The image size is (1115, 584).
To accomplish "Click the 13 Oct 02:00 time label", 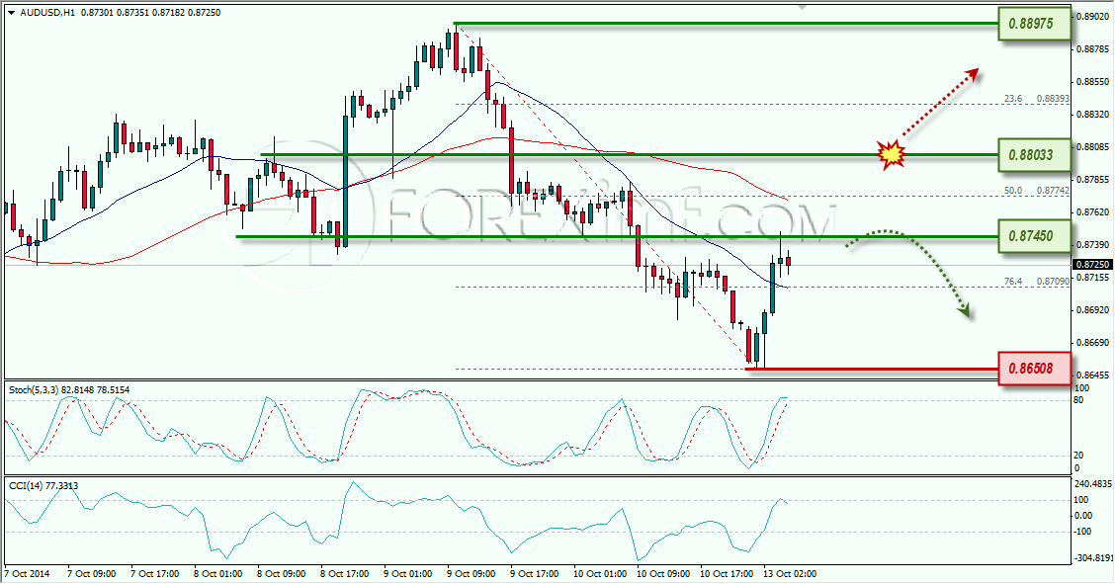I will (x=790, y=574).
